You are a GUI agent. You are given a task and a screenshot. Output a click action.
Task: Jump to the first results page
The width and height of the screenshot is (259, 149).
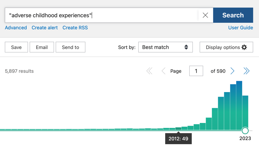[x=149, y=71]
